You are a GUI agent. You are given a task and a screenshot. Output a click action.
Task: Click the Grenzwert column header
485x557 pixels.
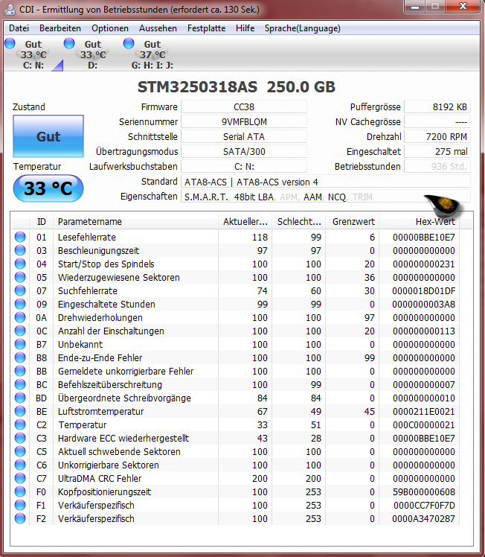pyautogui.click(x=353, y=222)
